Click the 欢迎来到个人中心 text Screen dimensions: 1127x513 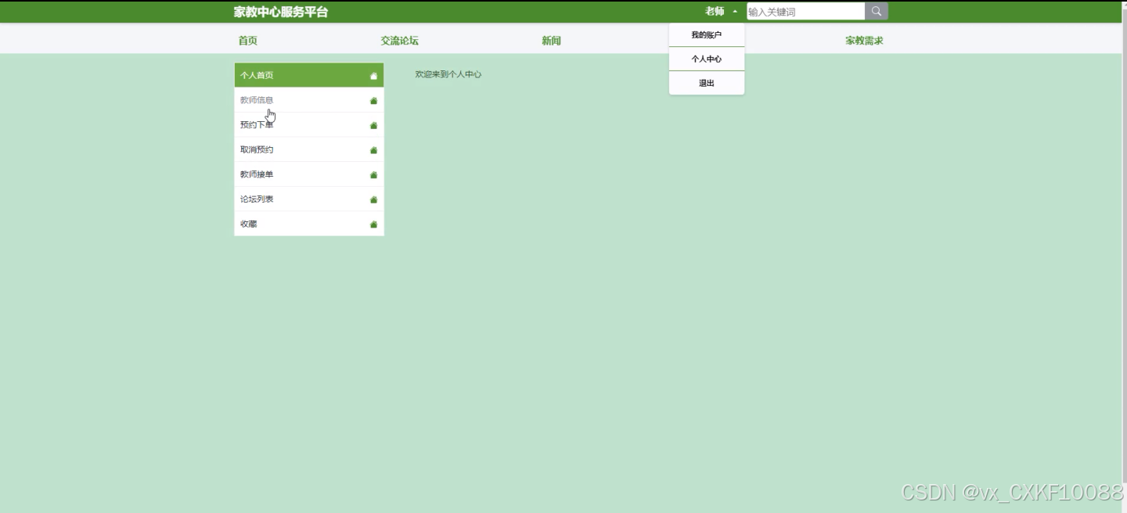click(x=448, y=74)
